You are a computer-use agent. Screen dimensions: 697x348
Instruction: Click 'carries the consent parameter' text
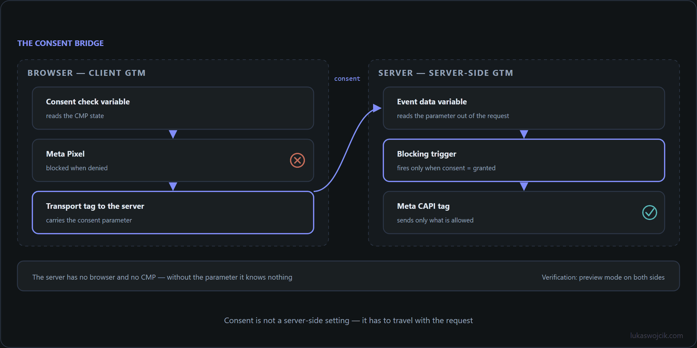coord(89,220)
